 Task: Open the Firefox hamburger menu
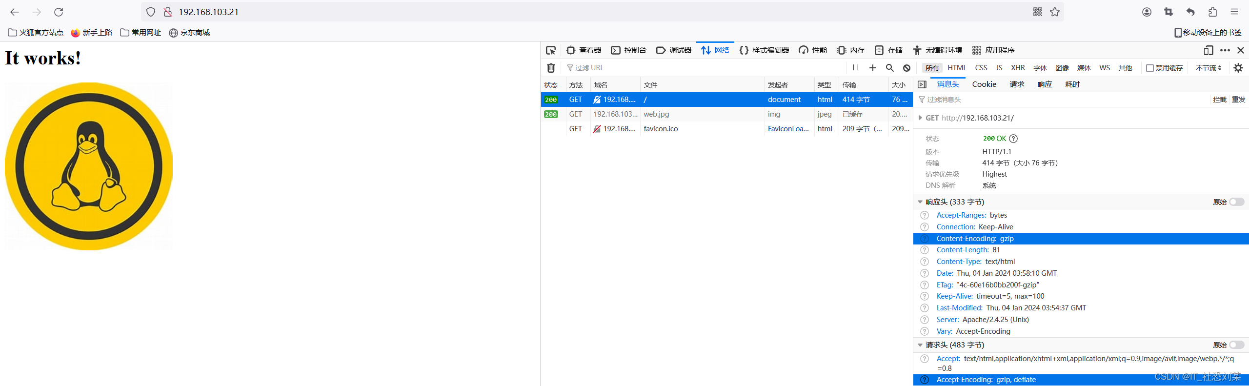tap(1234, 12)
